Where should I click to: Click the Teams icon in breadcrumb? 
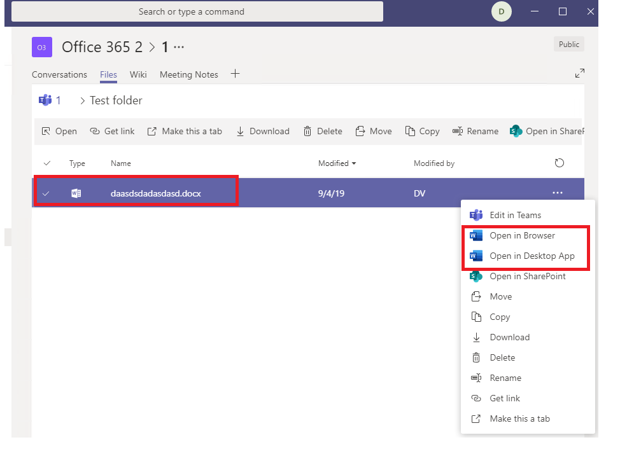(45, 100)
